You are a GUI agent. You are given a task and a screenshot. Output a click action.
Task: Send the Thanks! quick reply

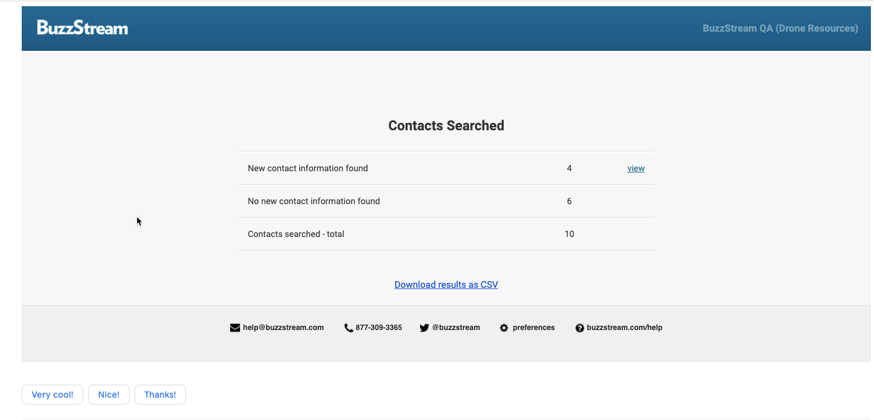(160, 395)
